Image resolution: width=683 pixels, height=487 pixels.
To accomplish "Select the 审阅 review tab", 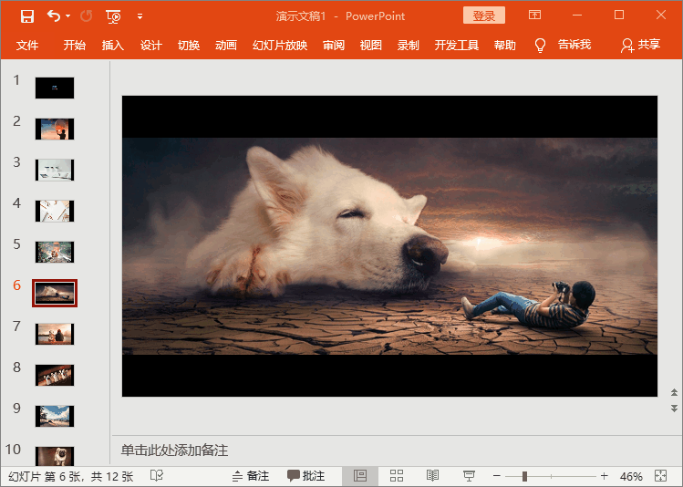I will click(334, 46).
